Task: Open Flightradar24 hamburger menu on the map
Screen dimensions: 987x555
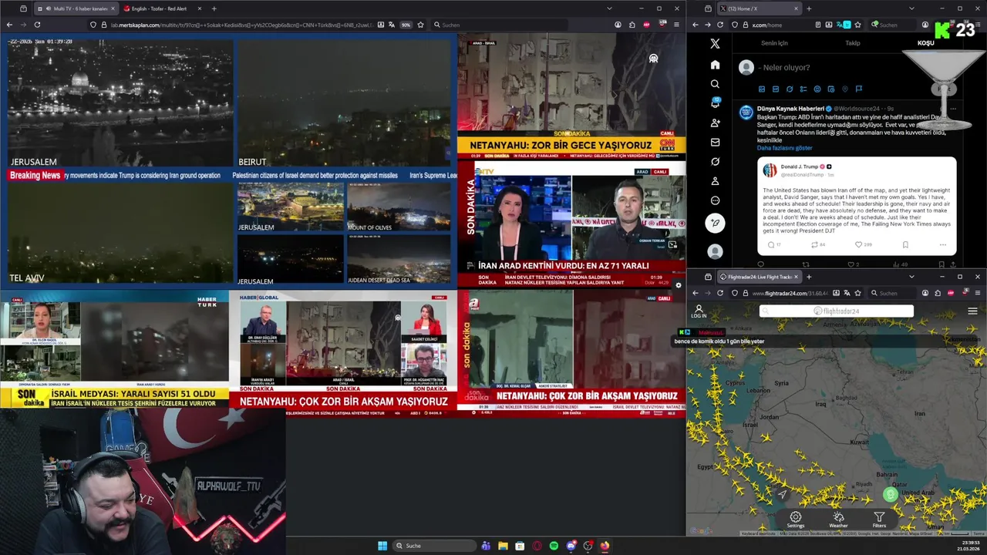Action: [x=972, y=311]
